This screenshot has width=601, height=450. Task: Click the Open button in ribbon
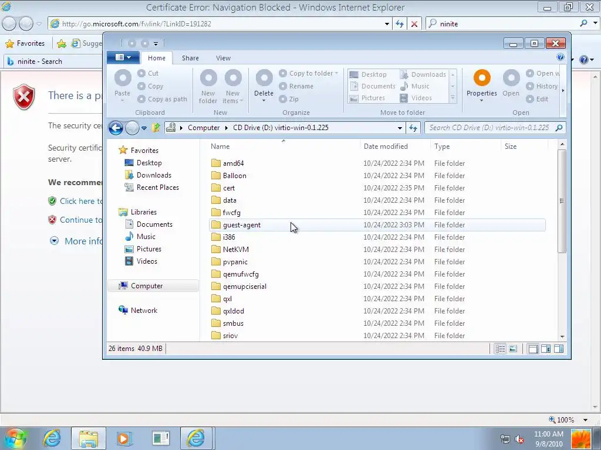[x=511, y=83]
